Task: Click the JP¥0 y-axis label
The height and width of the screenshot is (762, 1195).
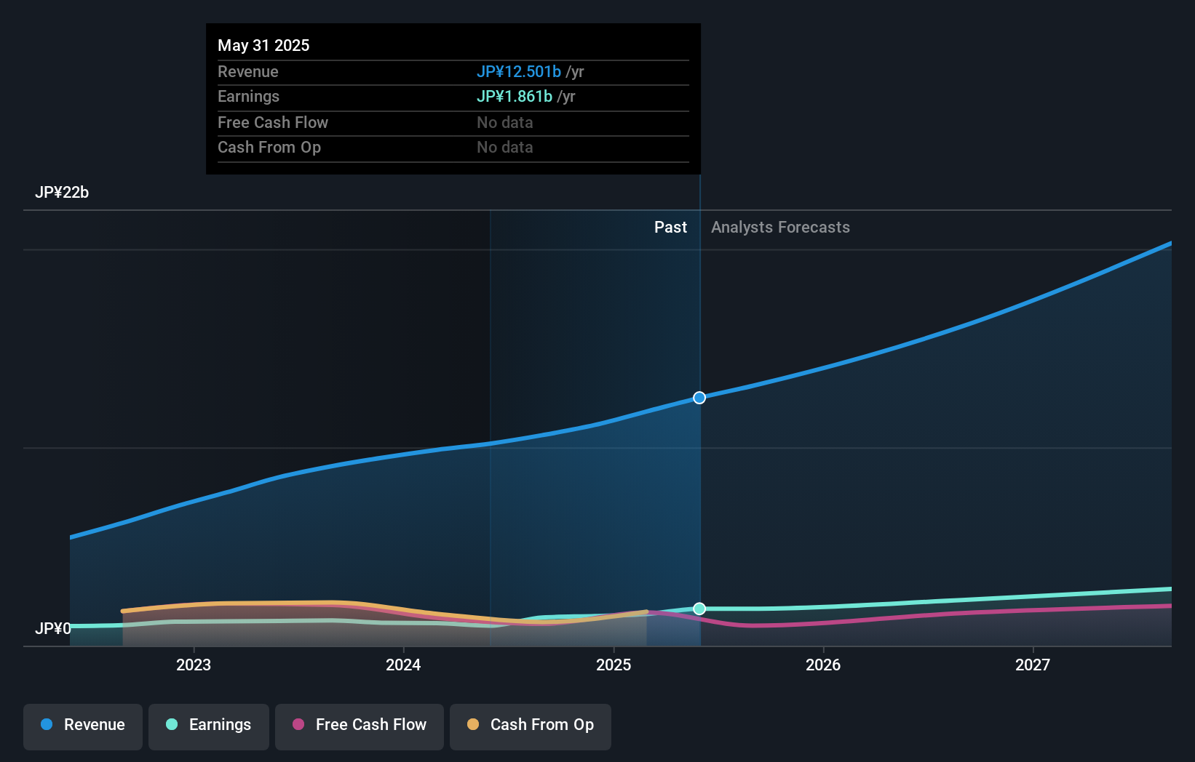Action: (x=53, y=628)
